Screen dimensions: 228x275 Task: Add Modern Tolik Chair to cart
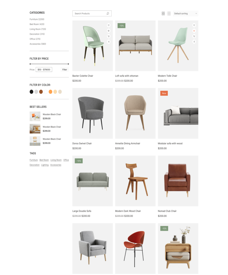tap(194, 36)
